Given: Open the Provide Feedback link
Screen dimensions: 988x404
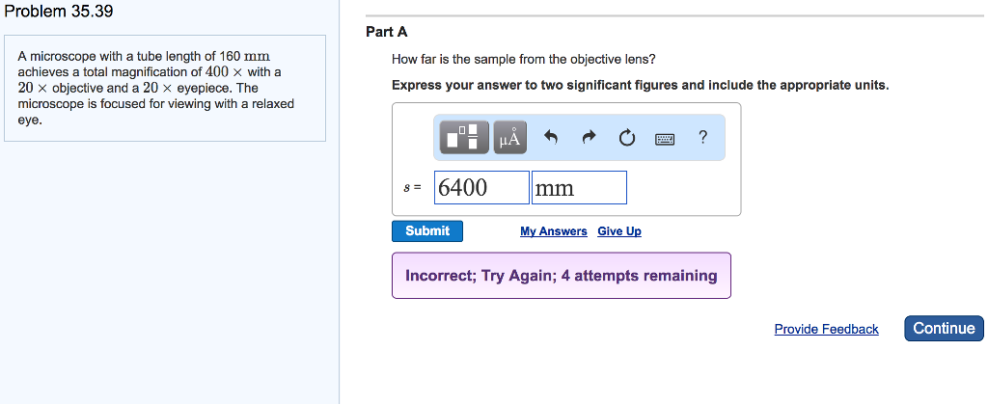Looking at the screenshot, I should point(826,330).
